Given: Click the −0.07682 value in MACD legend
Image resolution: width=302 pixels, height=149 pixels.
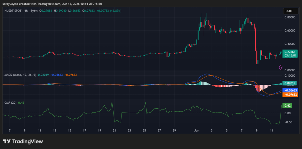Looking at the screenshot, I should point(70,75).
